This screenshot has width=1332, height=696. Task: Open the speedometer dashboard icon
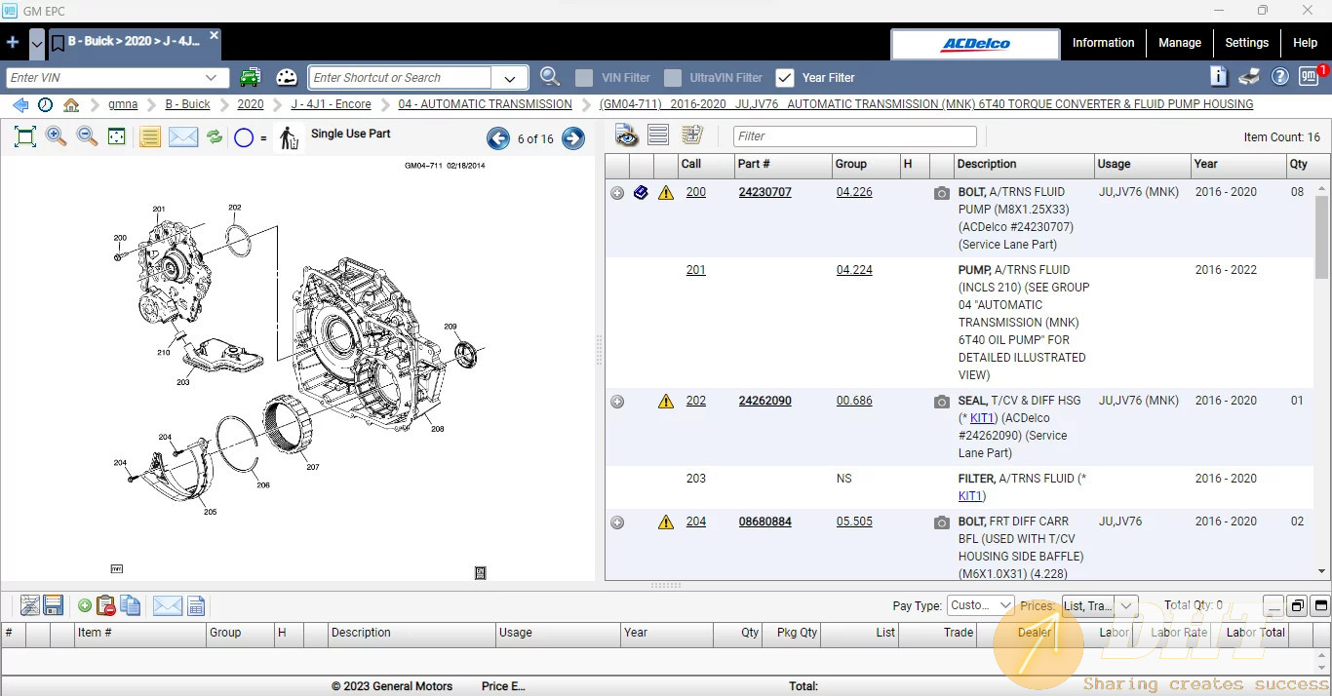287,77
